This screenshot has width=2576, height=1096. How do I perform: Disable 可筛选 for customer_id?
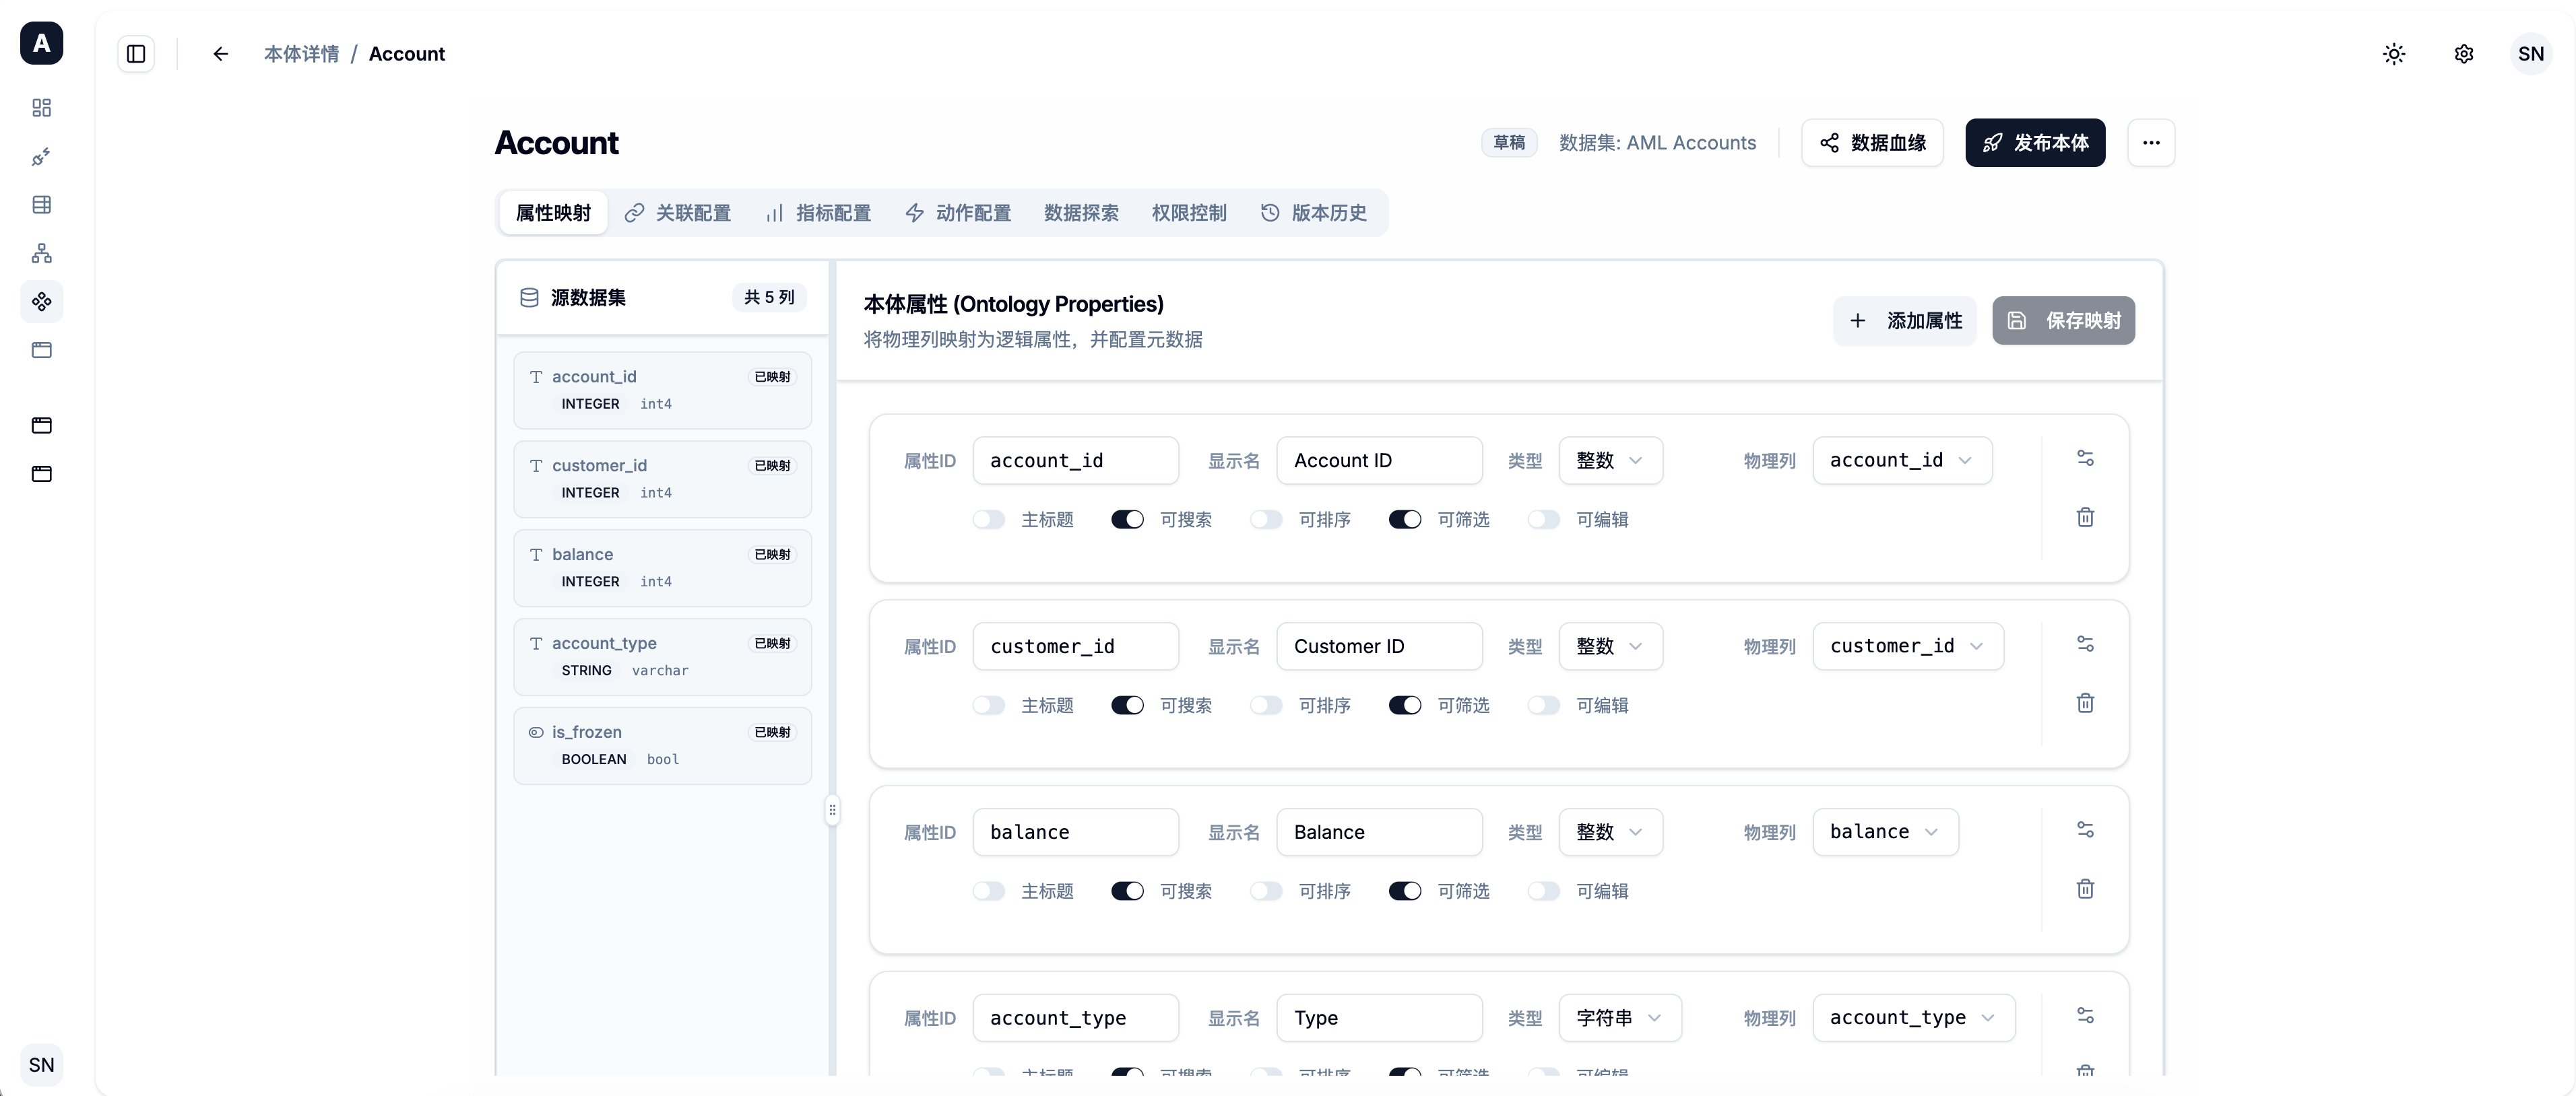coord(1405,706)
